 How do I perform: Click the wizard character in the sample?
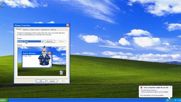coord(44,56)
